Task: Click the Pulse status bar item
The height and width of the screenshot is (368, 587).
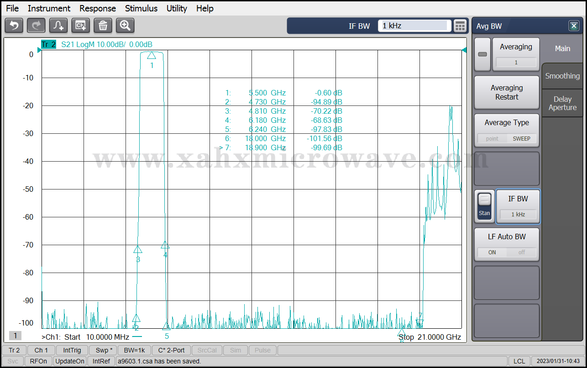Action: tap(262, 350)
